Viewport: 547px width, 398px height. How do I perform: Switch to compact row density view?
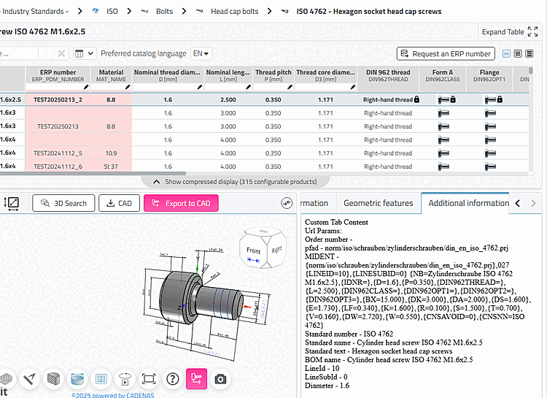(508, 54)
